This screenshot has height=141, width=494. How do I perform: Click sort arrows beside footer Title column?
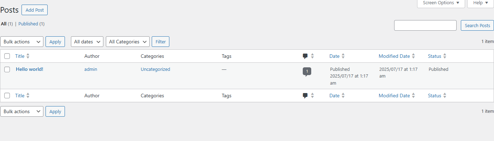tap(28, 96)
